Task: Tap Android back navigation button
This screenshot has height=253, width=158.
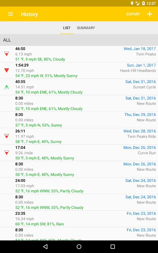Action: click(x=45, y=246)
